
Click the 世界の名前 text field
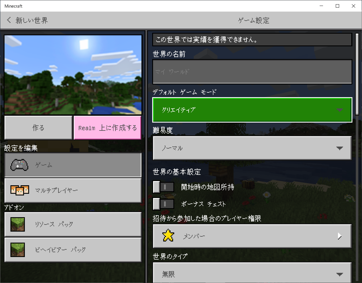click(252, 71)
